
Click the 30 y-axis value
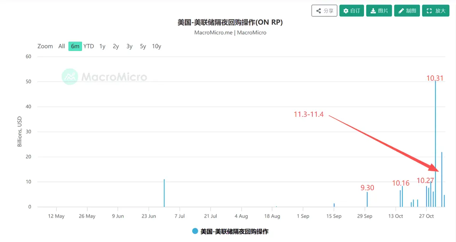pyautogui.click(x=28, y=132)
